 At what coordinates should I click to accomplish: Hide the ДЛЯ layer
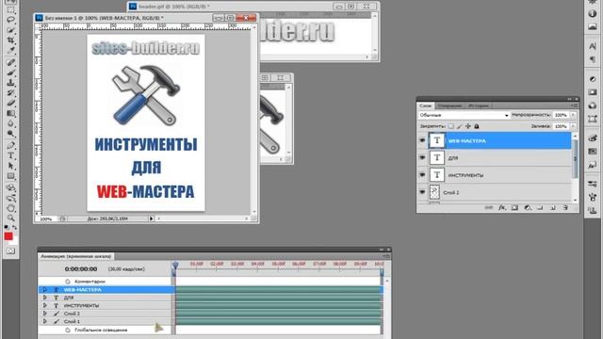422,157
